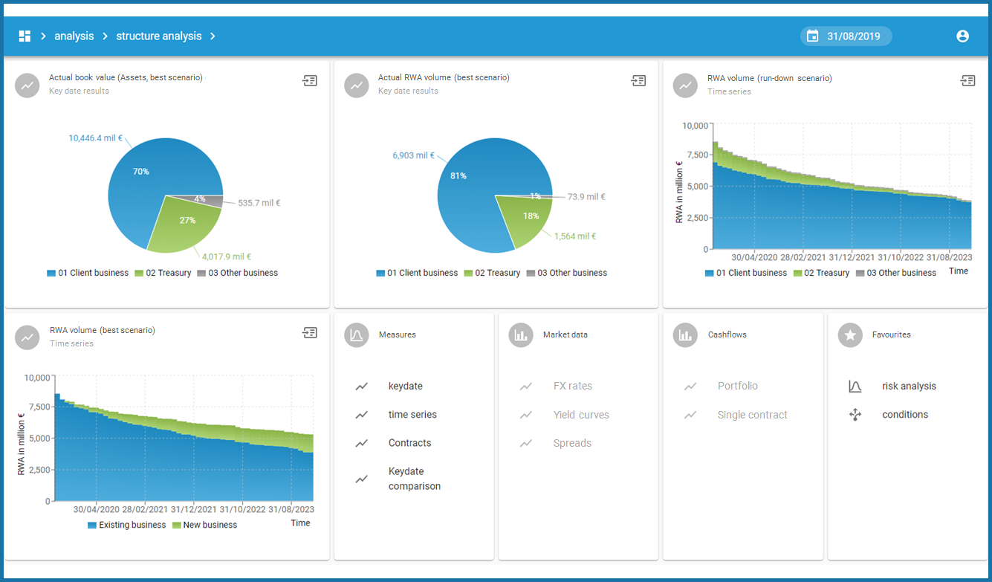Image resolution: width=992 pixels, height=582 pixels.
Task: Click the user account profile icon
Action: [x=962, y=36]
